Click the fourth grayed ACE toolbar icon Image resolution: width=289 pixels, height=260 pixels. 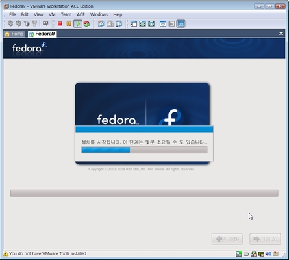tap(34, 23)
